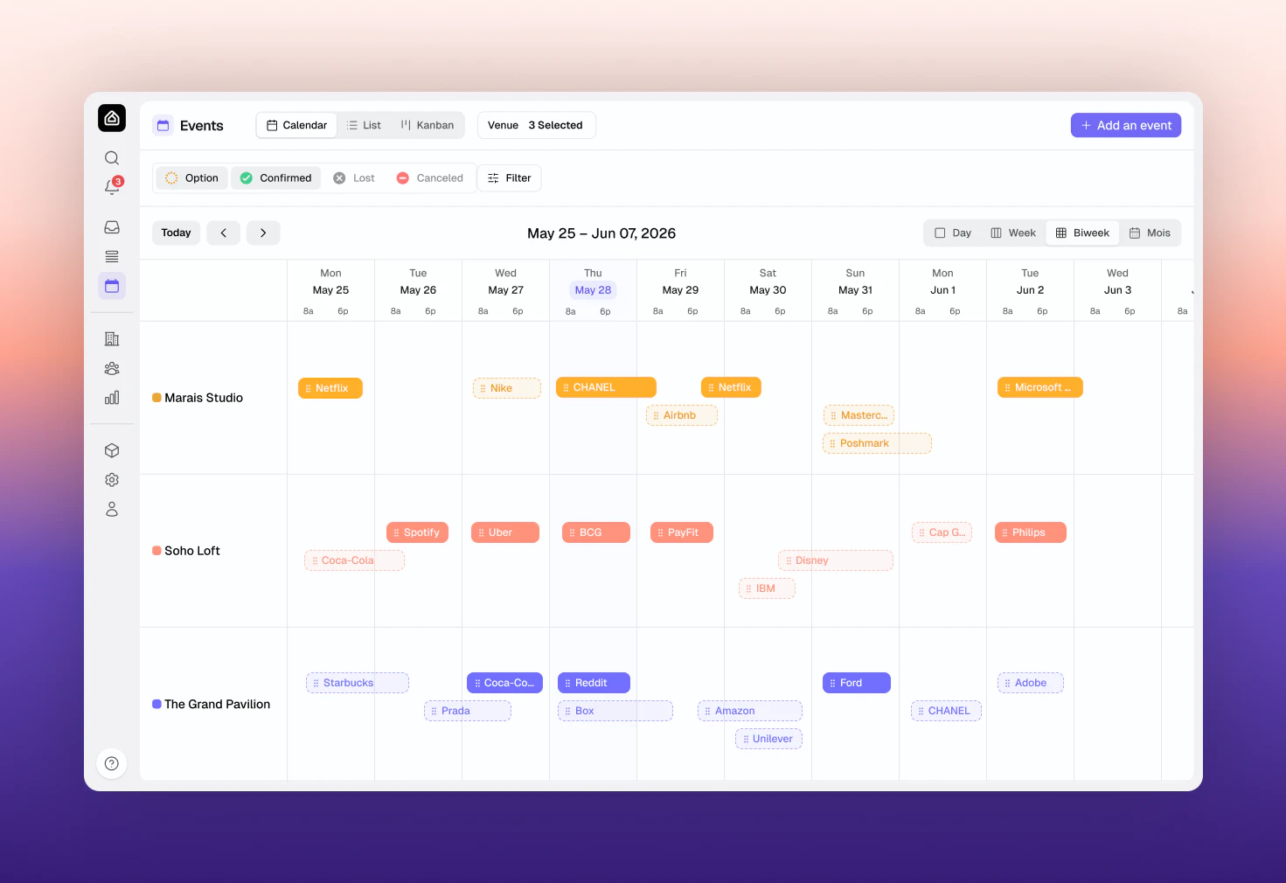This screenshot has width=1286, height=883.
Task: Toggle the Confirmed status filter
Action: tap(275, 178)
